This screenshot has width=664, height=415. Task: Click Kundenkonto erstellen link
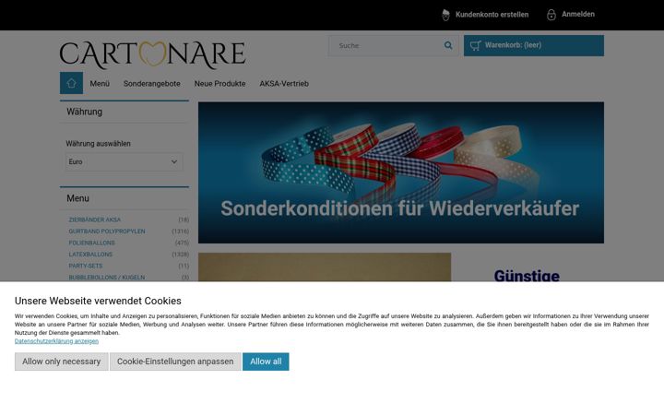[x=492, y=15]
